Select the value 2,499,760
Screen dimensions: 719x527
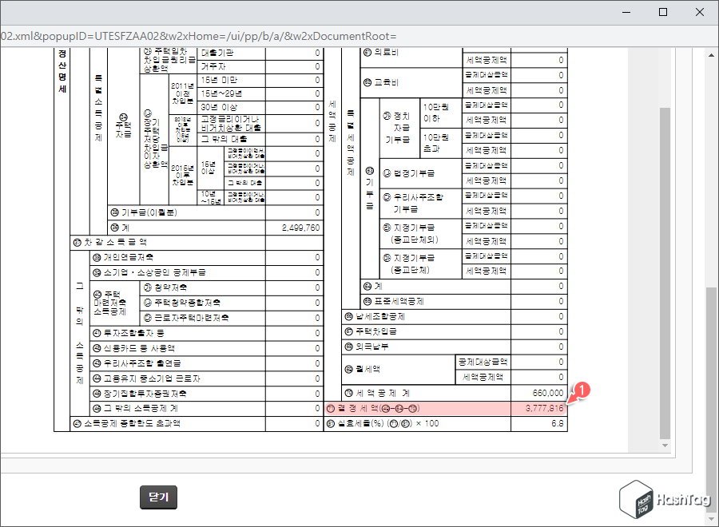click(x=301, y=228)
